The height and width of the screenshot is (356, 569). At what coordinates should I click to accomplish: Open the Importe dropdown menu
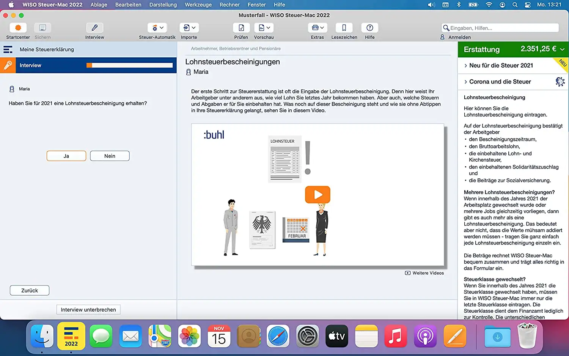(x=189, y=28)
